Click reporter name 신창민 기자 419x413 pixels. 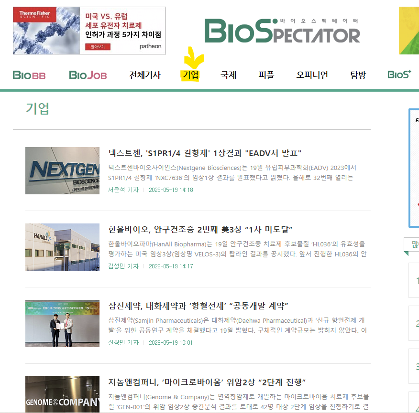[x=123, y=342]
